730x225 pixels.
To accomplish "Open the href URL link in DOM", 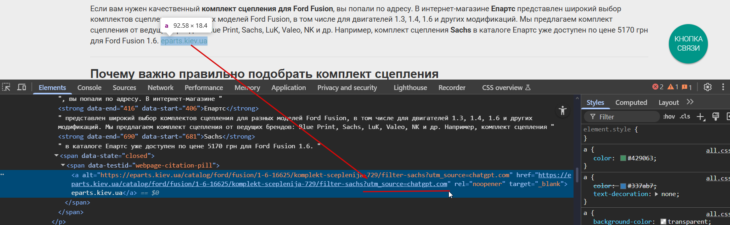I will pos(321,180).
